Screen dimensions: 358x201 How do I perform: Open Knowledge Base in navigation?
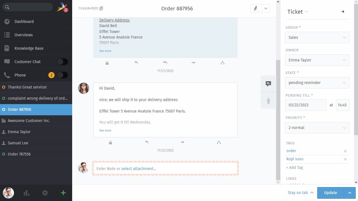coord(36,48)
